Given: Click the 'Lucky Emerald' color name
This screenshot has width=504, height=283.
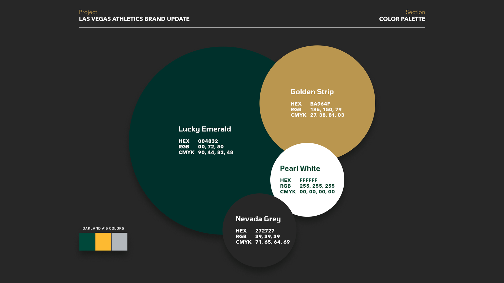Looking at the screenshot, I should pyautogui.click(x=205, y=129).
